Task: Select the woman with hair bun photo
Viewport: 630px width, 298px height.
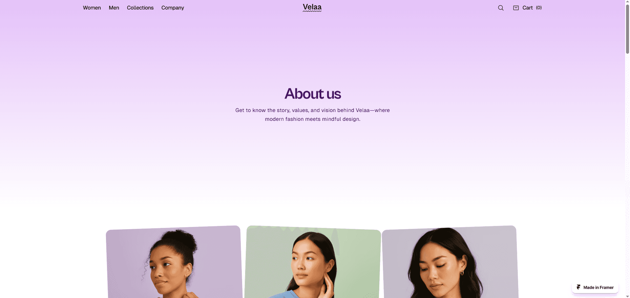Action: coord(174,262)
